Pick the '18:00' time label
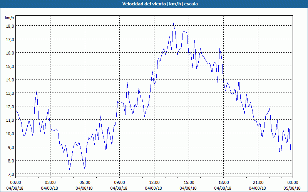Image resolution: width=308 pixels, height=192 pixels. click(224, 183)
